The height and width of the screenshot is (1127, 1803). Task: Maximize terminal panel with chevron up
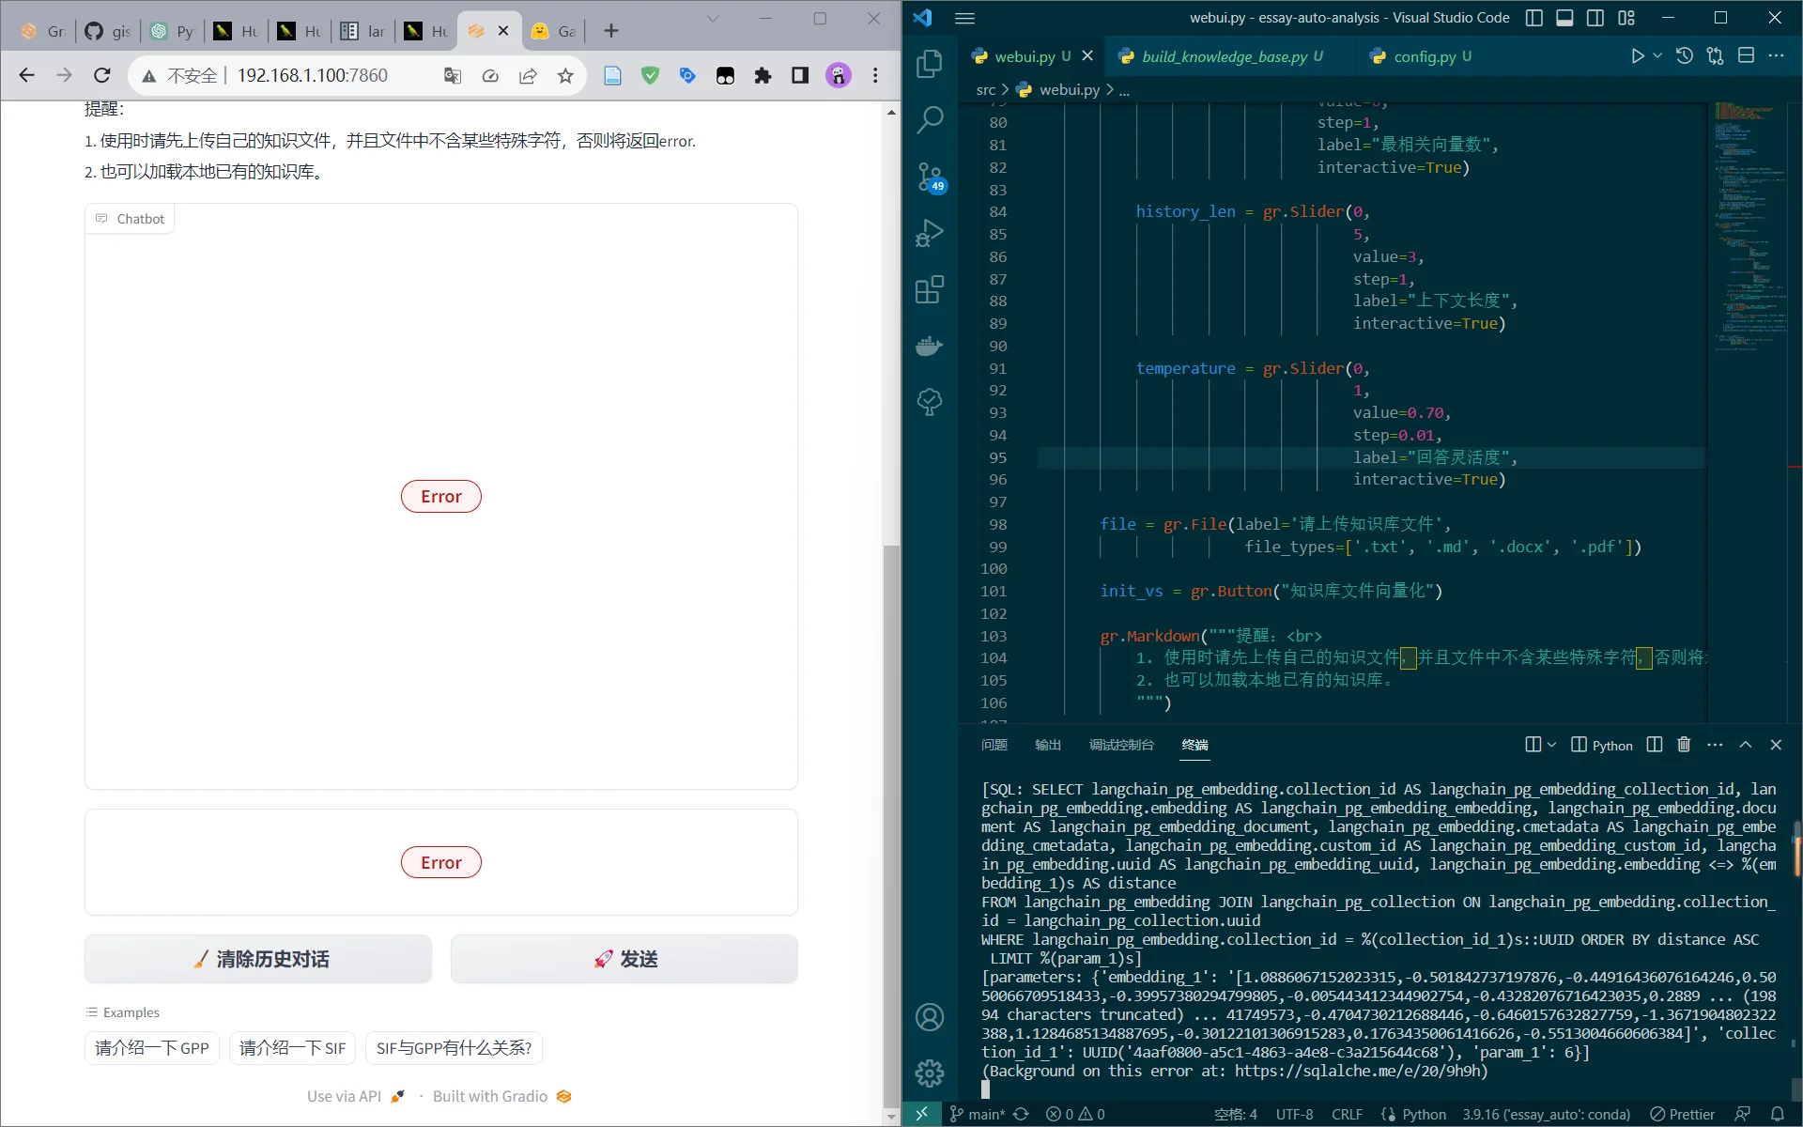click(1746, 745)
